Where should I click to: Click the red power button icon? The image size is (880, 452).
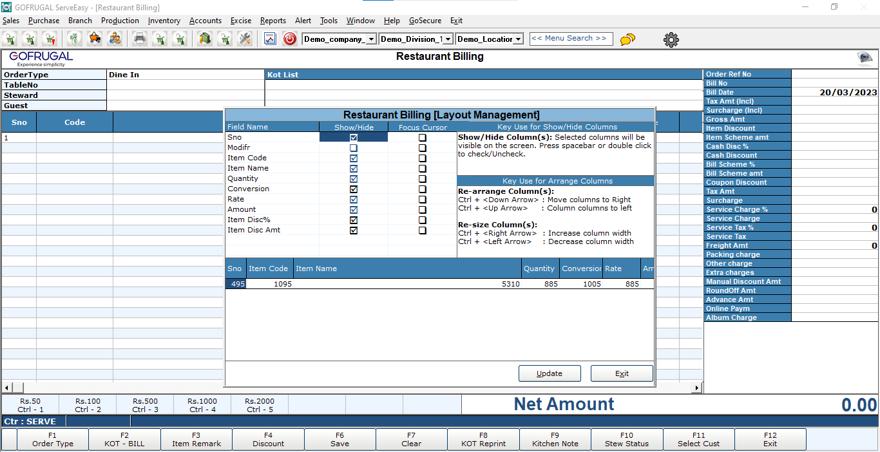click(290, 39)
